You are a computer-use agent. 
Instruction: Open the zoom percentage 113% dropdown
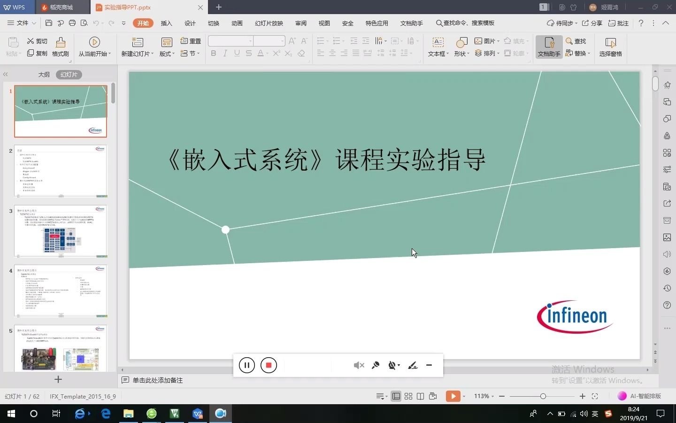coord(484,396)
